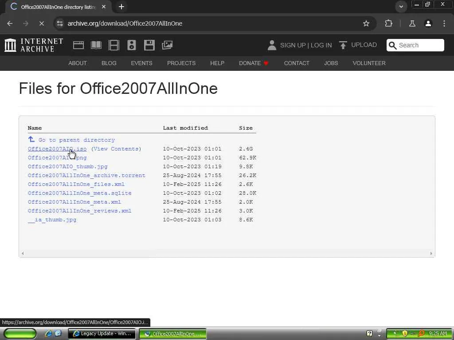Click the help question mark tray icon
Viewport: 454px width, 340px height.
coord(369,333)
